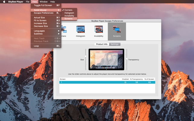Open Escape Preferences from View menu
The height and width of the screenshot is (121, 194).
point(46,13)
